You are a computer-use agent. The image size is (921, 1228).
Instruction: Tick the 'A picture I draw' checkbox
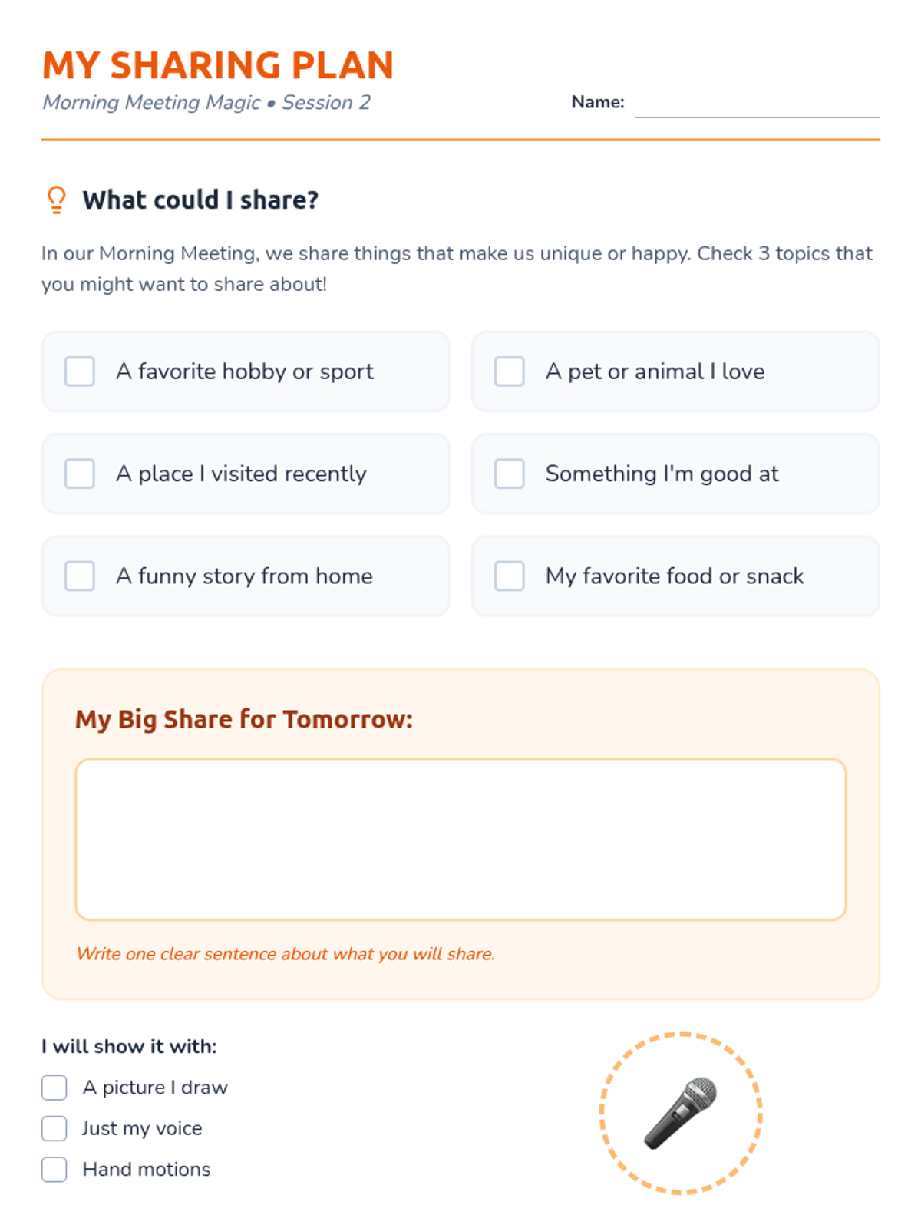(54, 1088)
